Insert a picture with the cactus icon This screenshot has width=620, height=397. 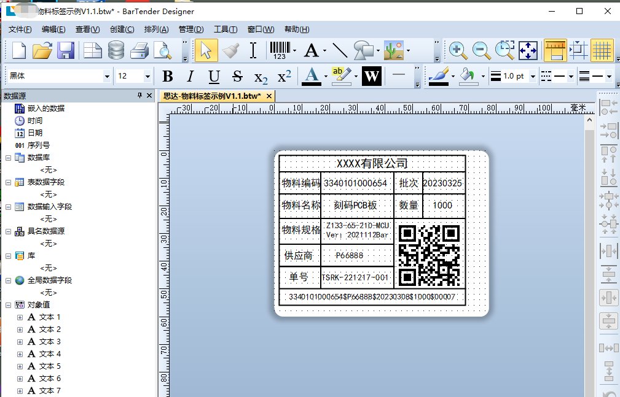(394, 50)
